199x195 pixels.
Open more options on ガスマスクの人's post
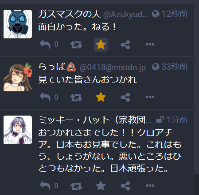(150, 45)
